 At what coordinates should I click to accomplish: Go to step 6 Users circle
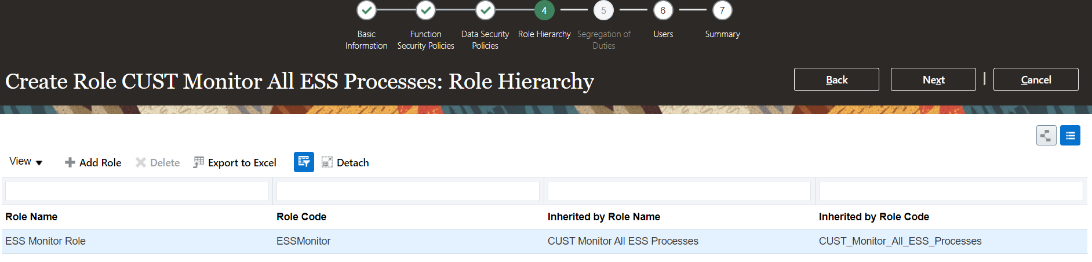pyautogui.click(x=663, y=10)
